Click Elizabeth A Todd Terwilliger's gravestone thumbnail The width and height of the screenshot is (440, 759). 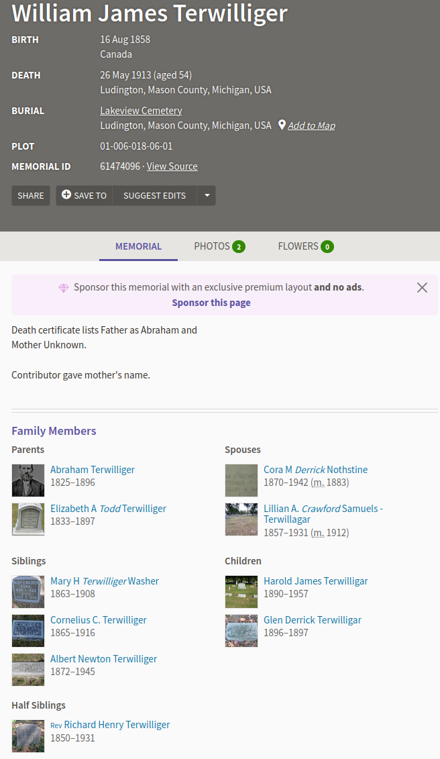coord(28,519)
